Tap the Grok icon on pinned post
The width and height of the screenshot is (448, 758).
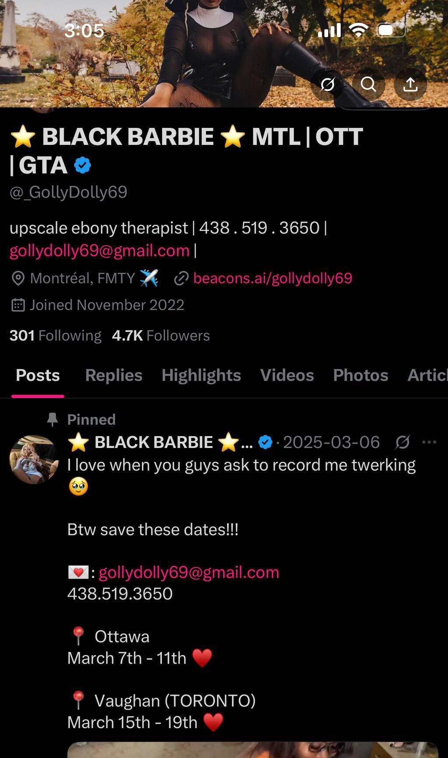pos(402,442)
